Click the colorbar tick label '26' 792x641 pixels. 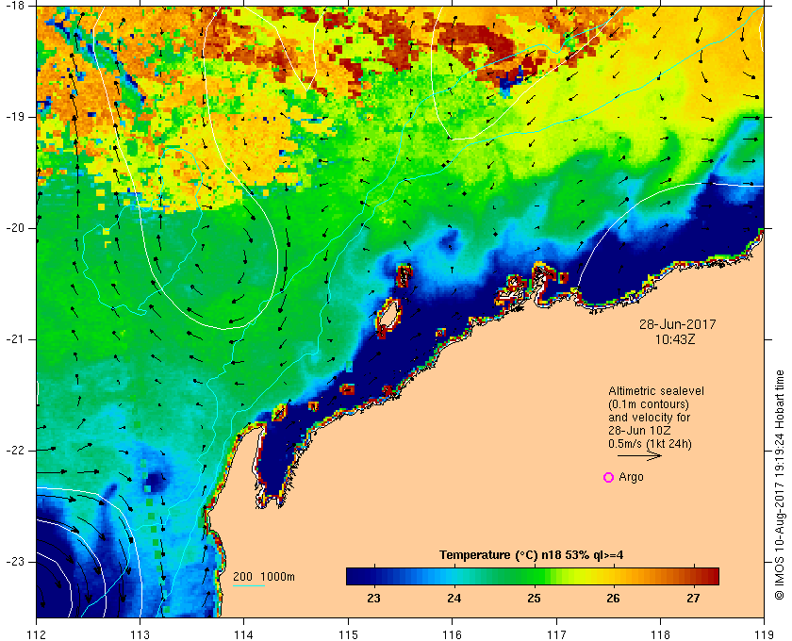(613, 598)
